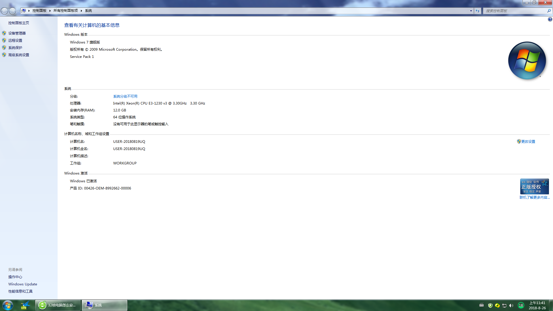
Task: Select the 系统 breadcrumb
Action: pyautogui.click(x=88, y=11)
